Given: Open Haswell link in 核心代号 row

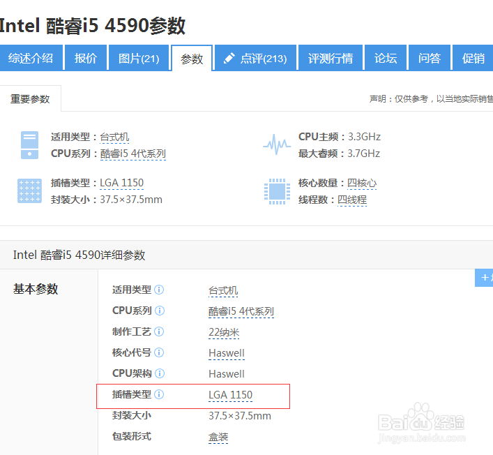Looking at the screenshot, I should pos(227,353).
